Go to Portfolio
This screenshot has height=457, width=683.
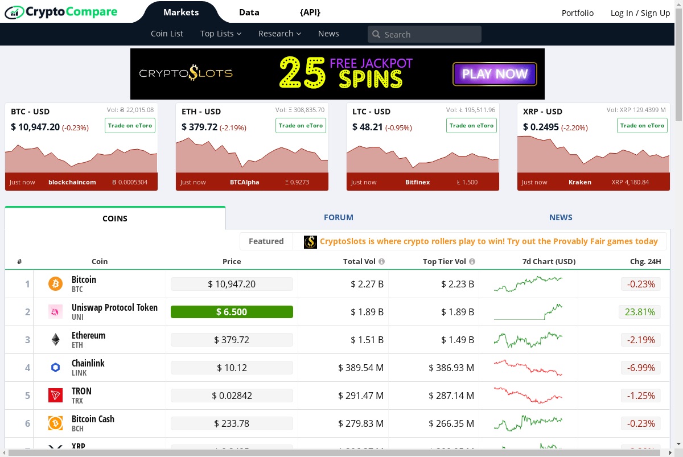click(x=578, y=13)
